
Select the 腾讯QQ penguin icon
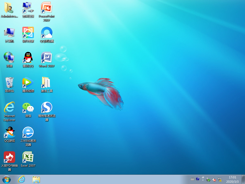tap(28, 58)
